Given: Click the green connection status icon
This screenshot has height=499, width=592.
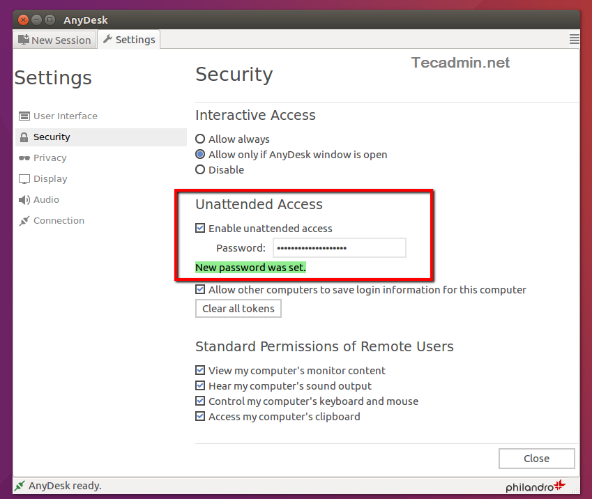Looking at the screenshot, I should [x=20, y=486].
